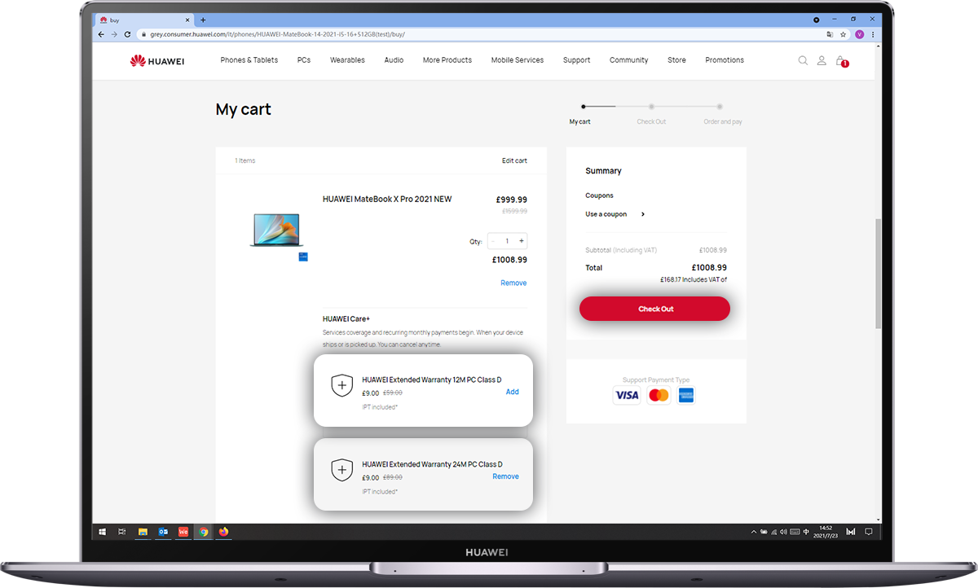This screenshot has height=588, width=978.
Task: Open the site search icon
Action: pos(803,60)
